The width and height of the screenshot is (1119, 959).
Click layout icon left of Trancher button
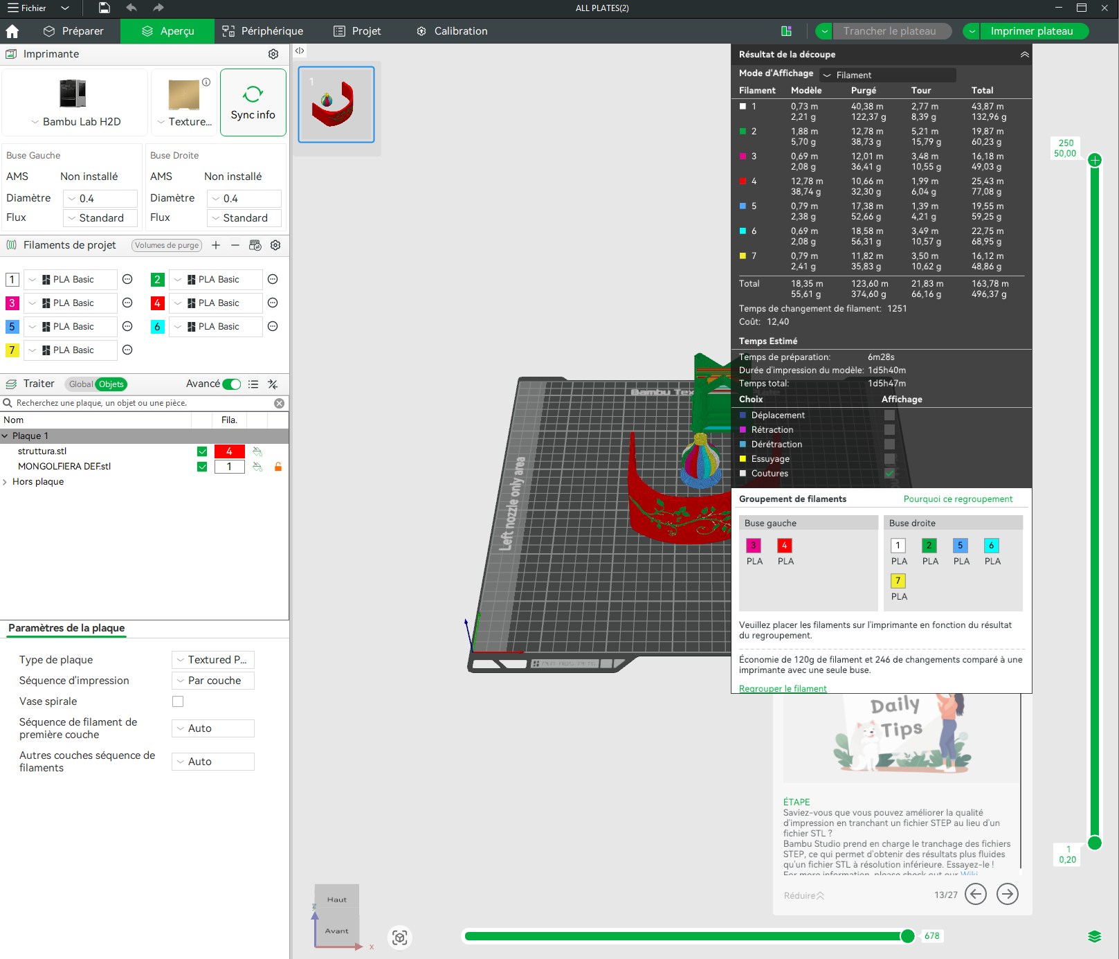786,31
